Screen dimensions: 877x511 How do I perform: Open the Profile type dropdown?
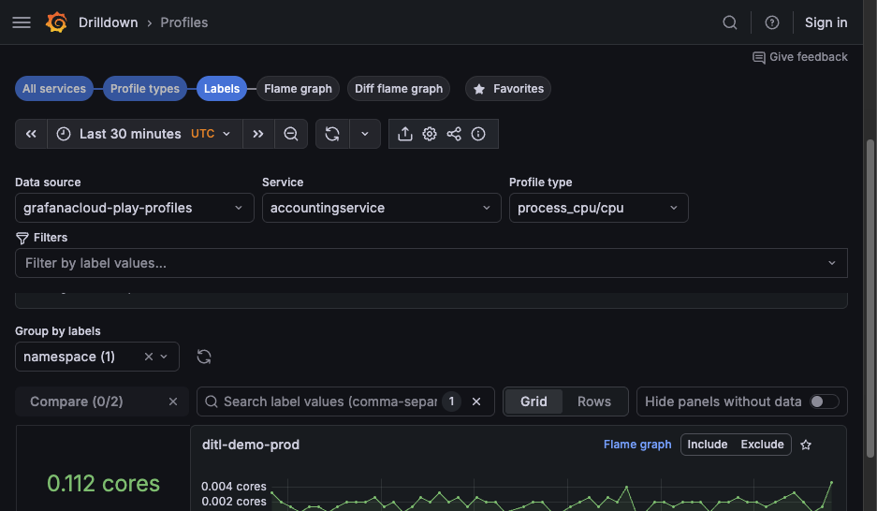(598, 208)
